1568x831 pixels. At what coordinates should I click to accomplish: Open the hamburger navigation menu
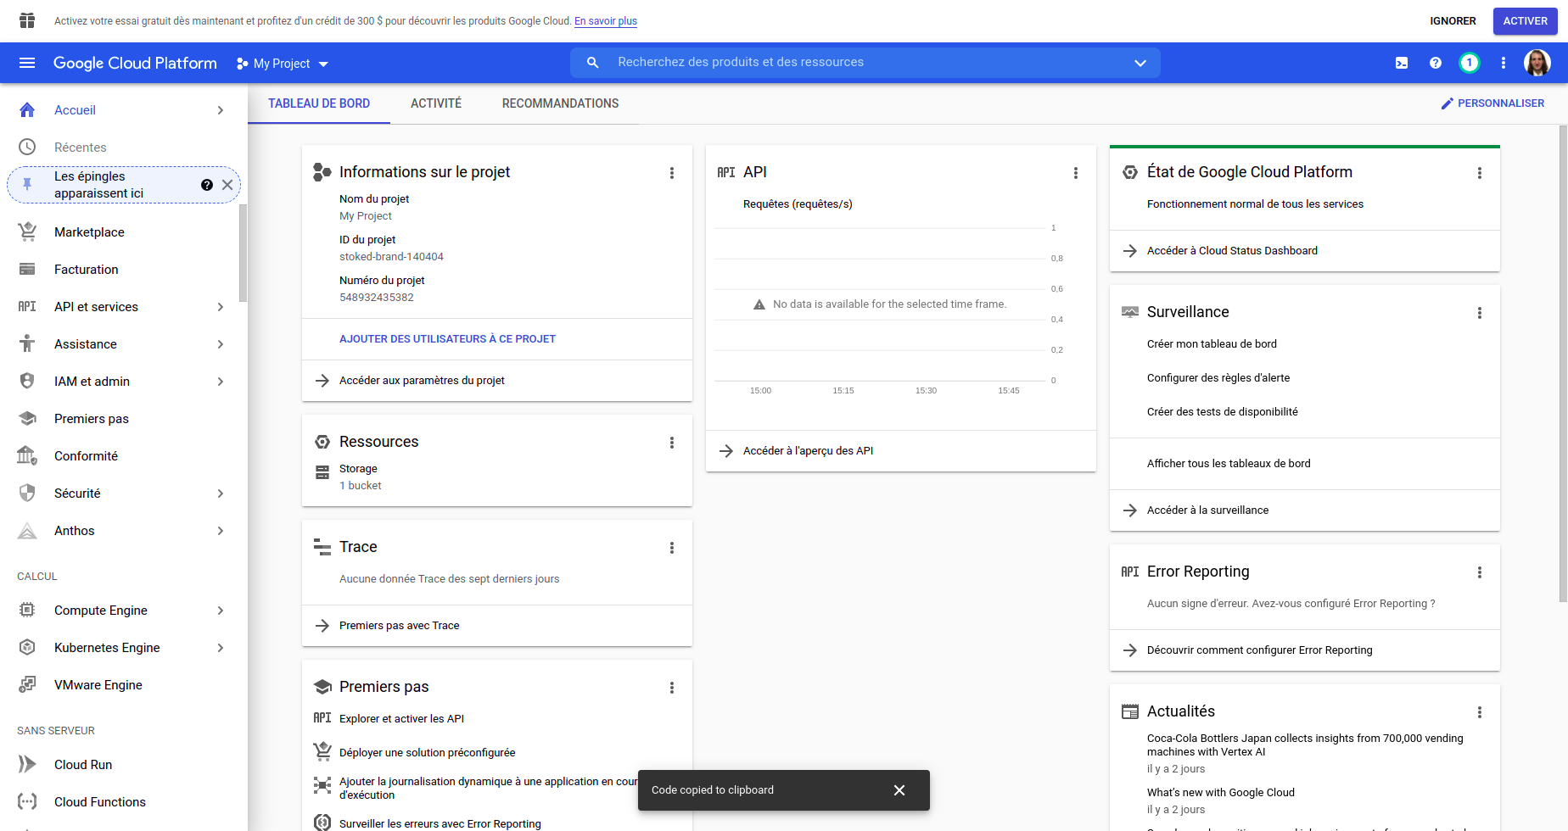coord(27,63)
